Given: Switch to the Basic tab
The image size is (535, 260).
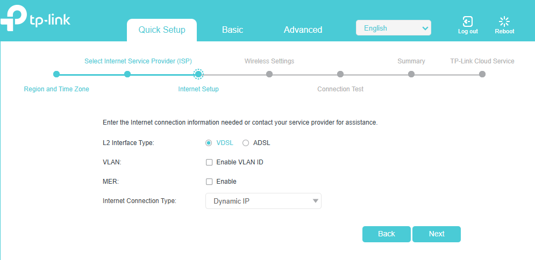Looking at the screenshot, I should [233, 30].
